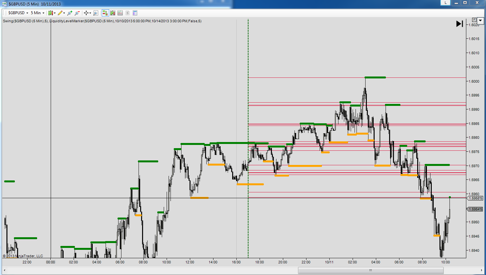This screenshot has width=486, height=275.
Task: Click the LiquidityLevelMarker indicator label
Action: coord(126,21)
